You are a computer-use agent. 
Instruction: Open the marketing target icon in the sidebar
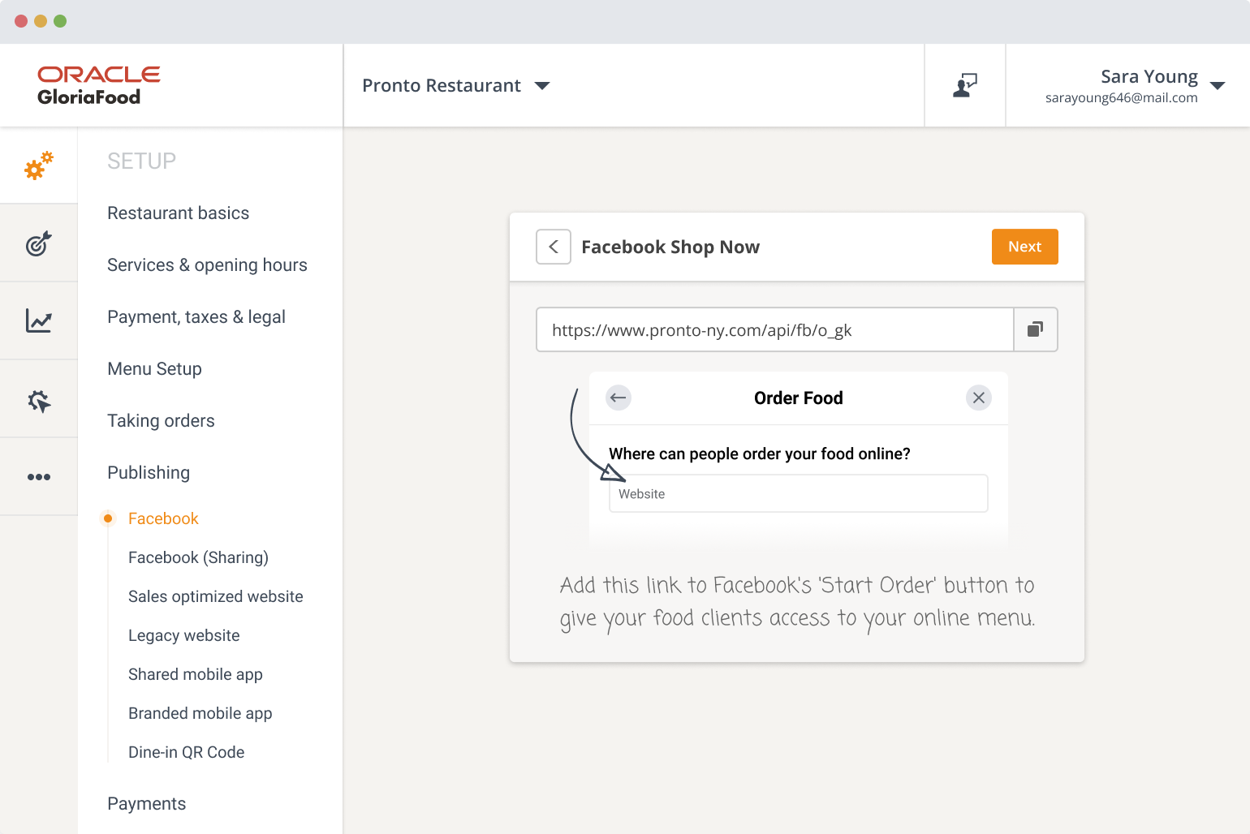38,243
